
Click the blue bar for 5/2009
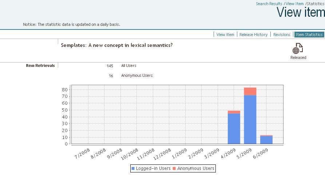pyautogui.click(x=250, y=119)
